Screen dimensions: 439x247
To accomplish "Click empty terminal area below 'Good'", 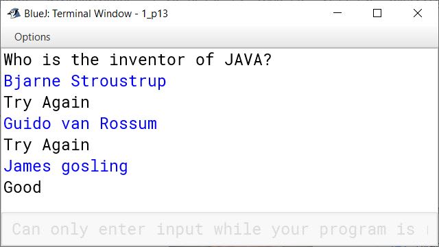I will tap(219, 204).
